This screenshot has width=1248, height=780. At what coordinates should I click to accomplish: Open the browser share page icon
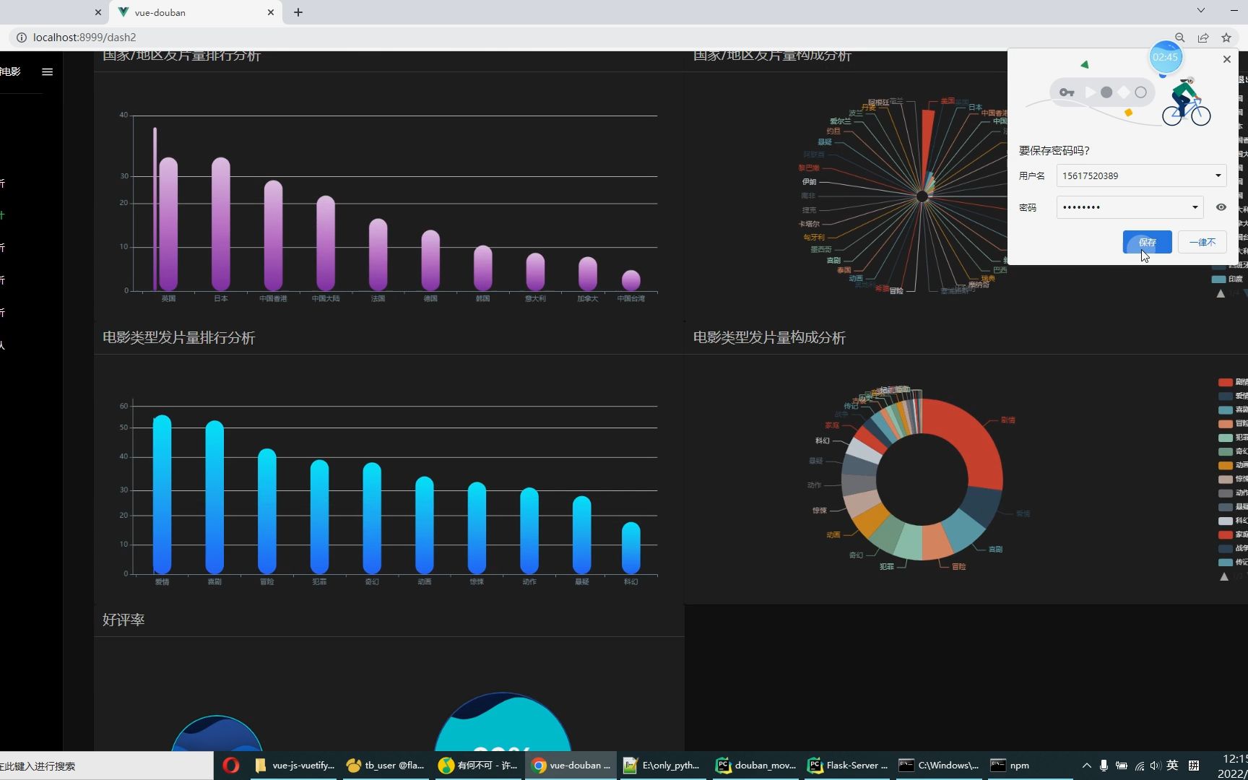tap(1202, 38)
